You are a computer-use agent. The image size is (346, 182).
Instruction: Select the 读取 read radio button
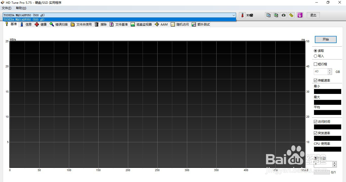[319, 51]
